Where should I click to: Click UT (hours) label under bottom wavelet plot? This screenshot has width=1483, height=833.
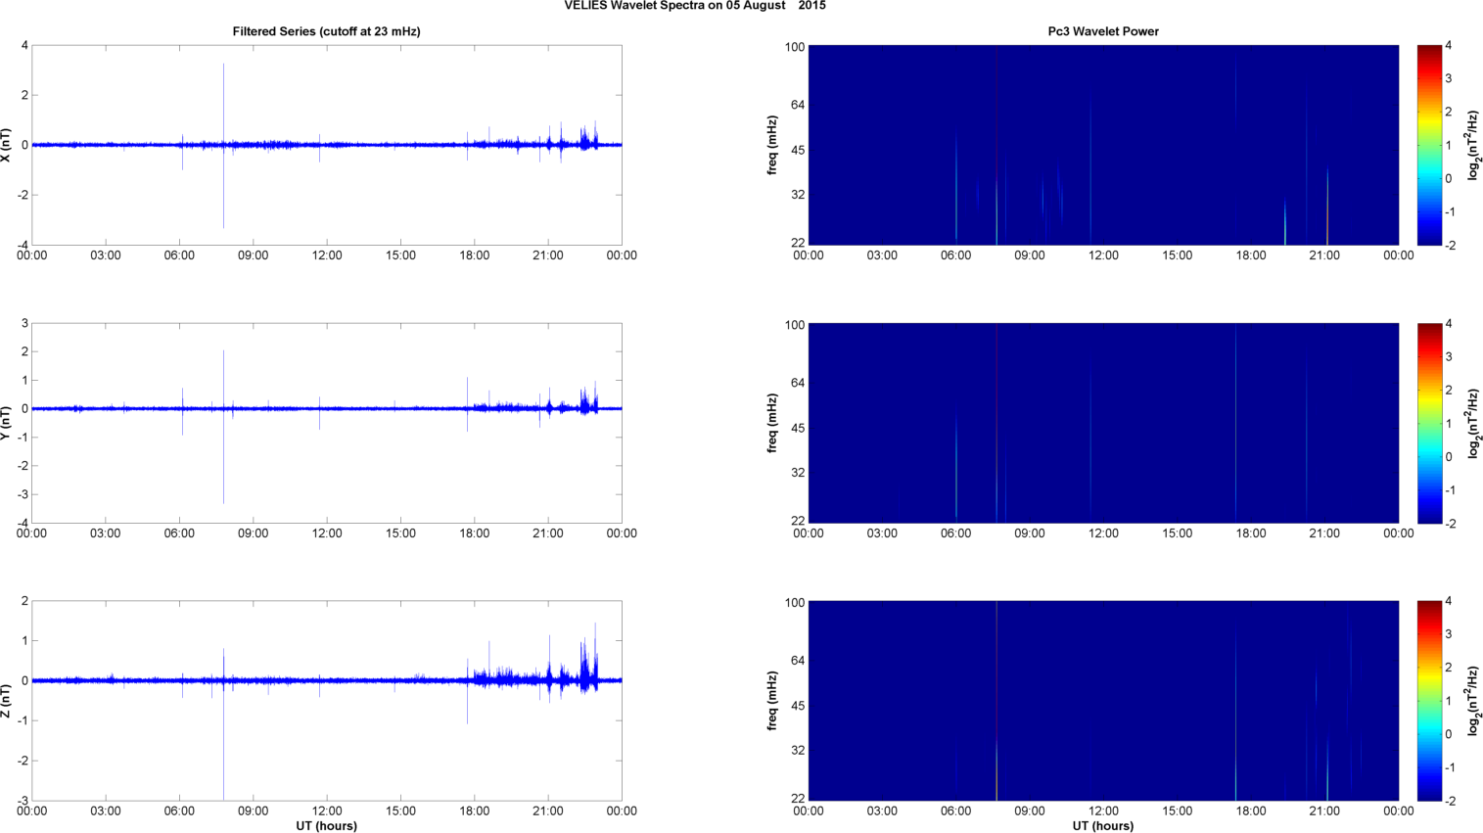point(1103,826)
